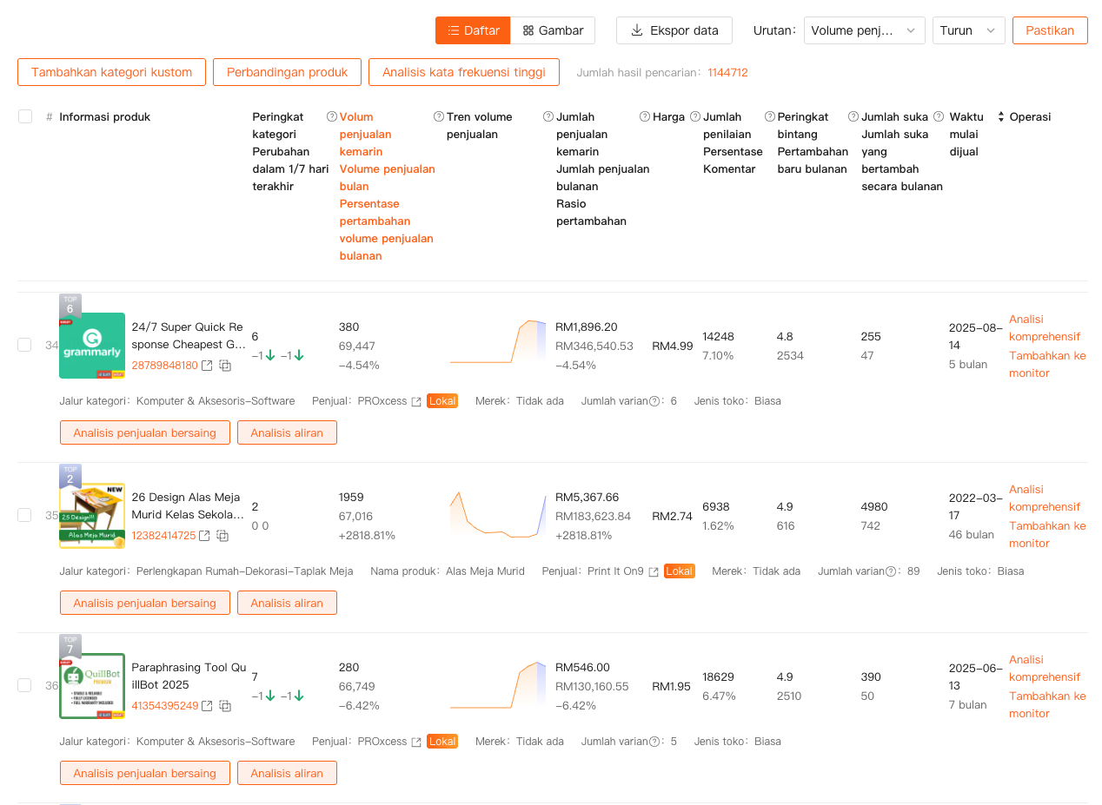The width and height of the screenshot is (1102, 805).
Task: Select checkbox for Grammarly product row
Action: tap(24, 345)
